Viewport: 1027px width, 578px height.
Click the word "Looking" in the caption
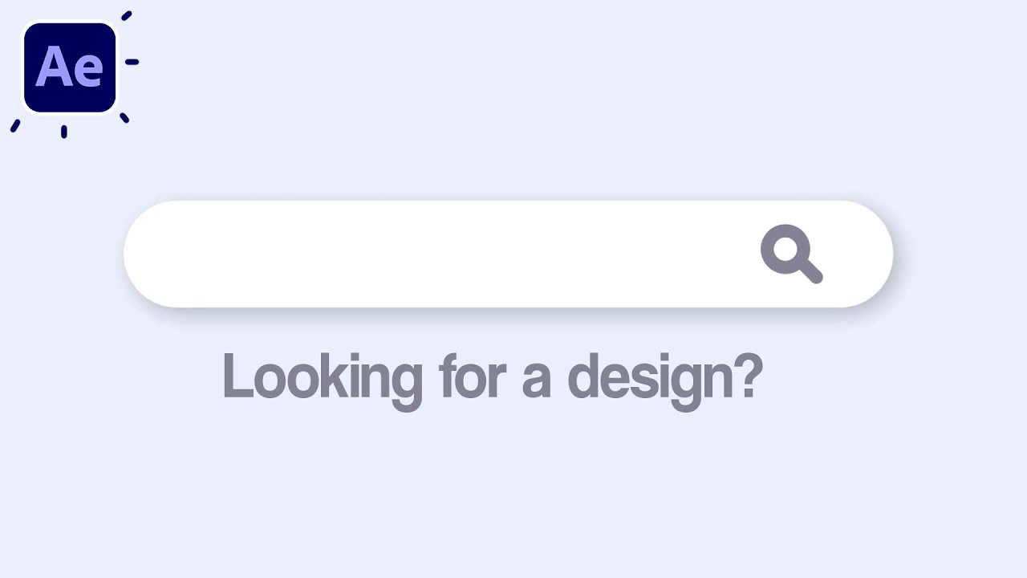[322, 377]
